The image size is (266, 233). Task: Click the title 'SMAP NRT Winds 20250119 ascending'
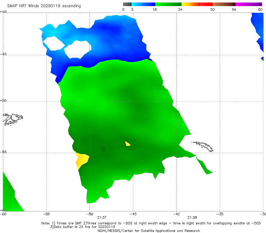(x=44, y=6)
